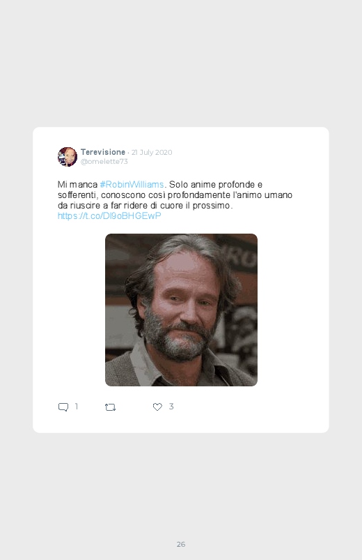Image resolution: width=362 pixels, height=560 pixels.
Task: Like the tweet with the heart icon
Action: tap(157, 407)
